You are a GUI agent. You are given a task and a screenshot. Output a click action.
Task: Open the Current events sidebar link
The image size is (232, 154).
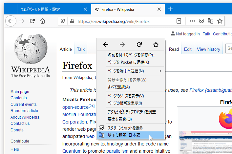pyautogui.click(x=24, y=105)
